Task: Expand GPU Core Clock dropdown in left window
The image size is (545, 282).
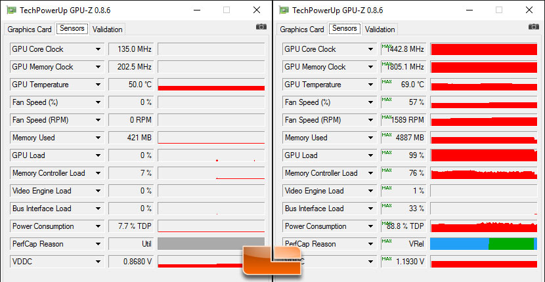Action: [x=98, y=49]
